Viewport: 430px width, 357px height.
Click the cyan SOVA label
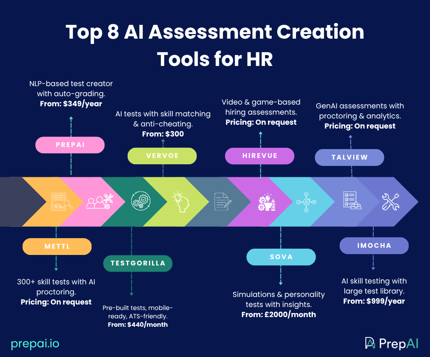coord(281,257)
